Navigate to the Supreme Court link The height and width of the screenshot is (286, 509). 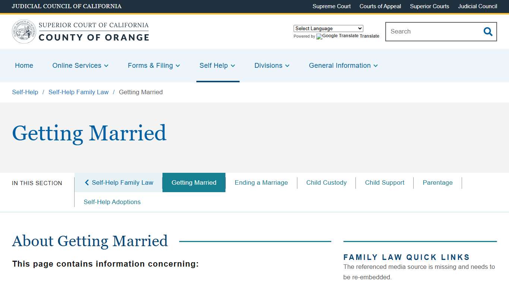coord(331,6)
